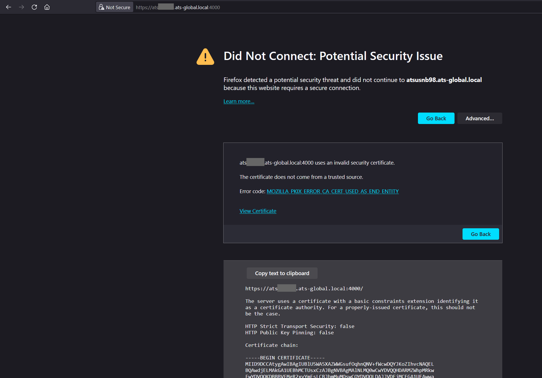Click the Did Not Connect heading
The height and width of the screenshot is (378, 542).
tap(333, 56)
